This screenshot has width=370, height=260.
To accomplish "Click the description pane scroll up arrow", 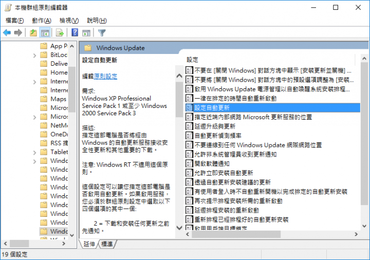I will pos(179,76).
